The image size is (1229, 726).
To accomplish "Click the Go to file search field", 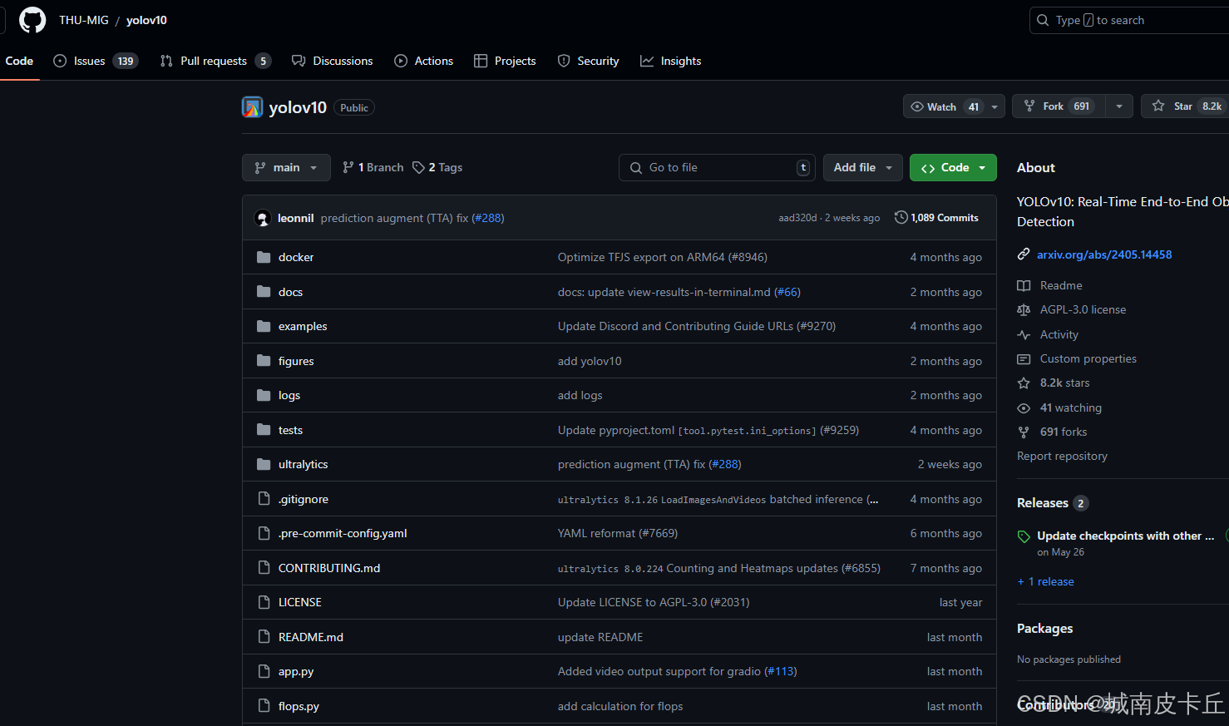I will [x=717, y=167].
